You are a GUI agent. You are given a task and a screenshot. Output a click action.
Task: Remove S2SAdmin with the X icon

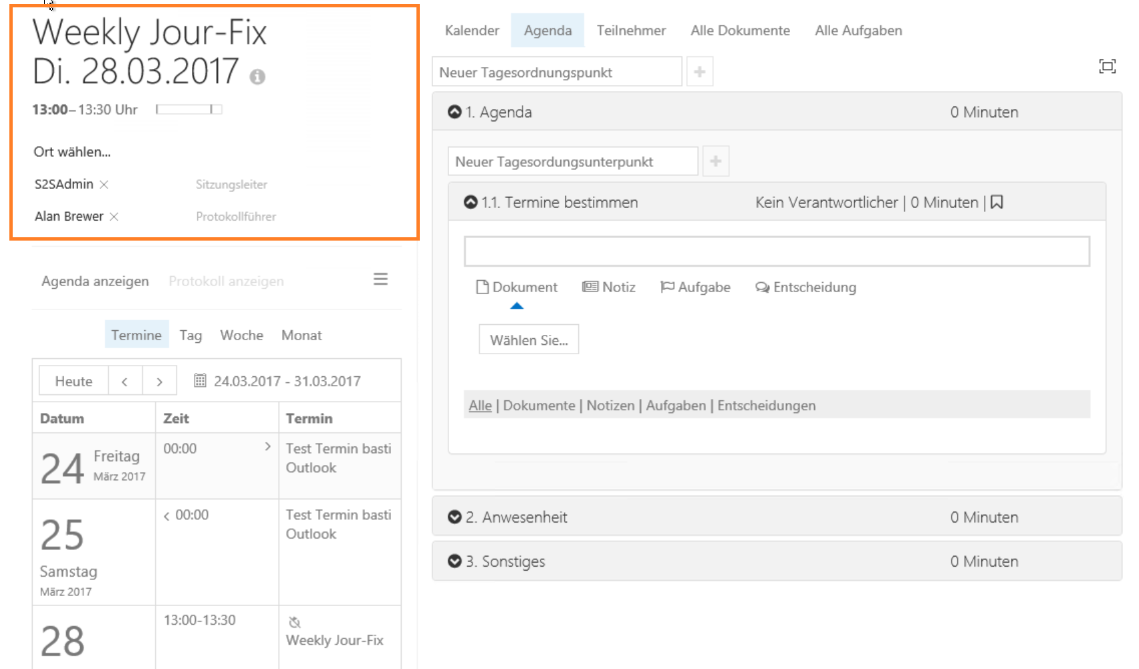pos(104,184)
